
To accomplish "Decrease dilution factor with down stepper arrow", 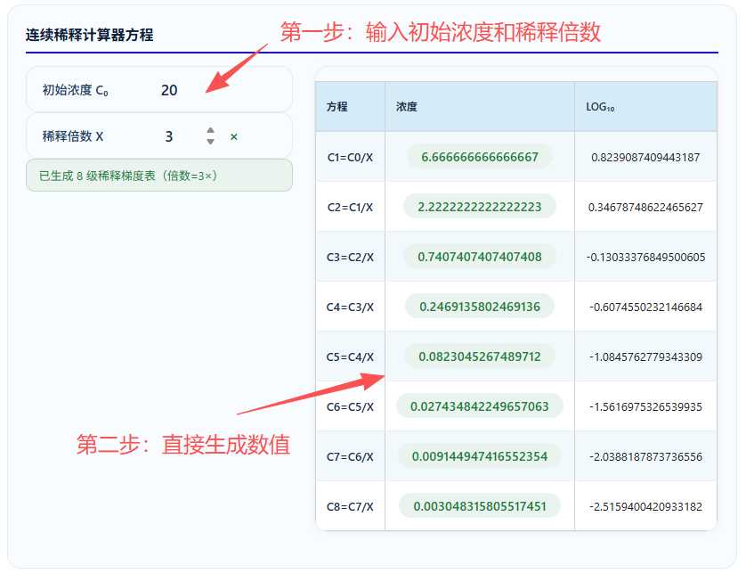I will (210, 142).
